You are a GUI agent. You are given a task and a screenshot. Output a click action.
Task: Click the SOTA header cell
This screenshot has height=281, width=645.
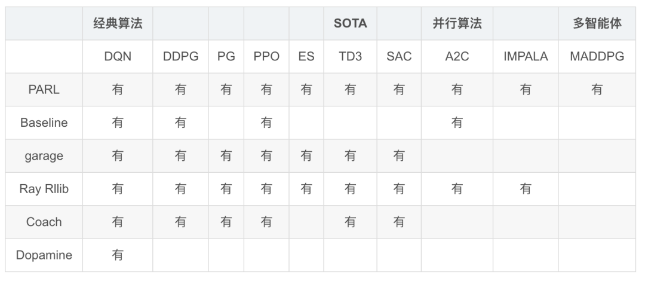click(x=350, y=23)
